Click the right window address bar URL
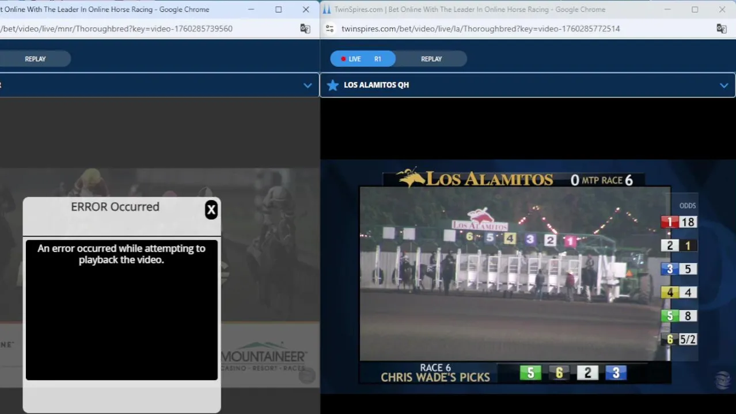Screen dimensions: 736x414 (480, 29)
